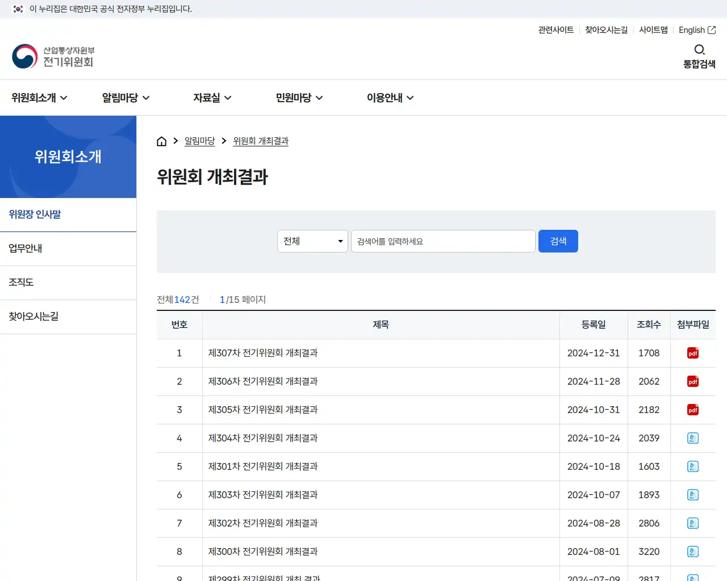Open 제301차 전기위원회 개최결과 post
This screenshot has width=727, height=581.
click(x=263, y=466)
